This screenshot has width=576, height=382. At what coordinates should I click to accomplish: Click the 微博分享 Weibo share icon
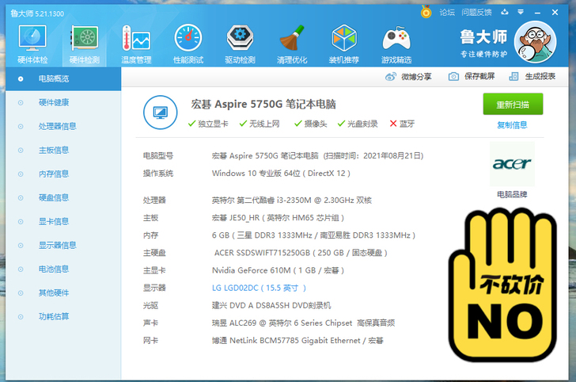pos(391,77)
